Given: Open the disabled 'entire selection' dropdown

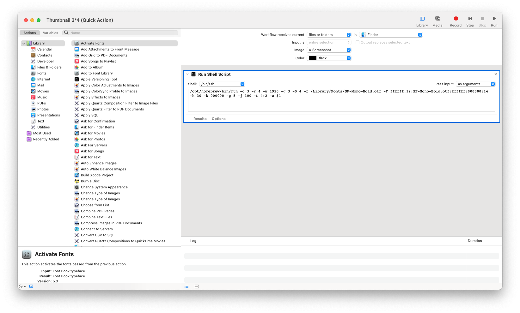Looking at the screenshot, I should 329,42.
